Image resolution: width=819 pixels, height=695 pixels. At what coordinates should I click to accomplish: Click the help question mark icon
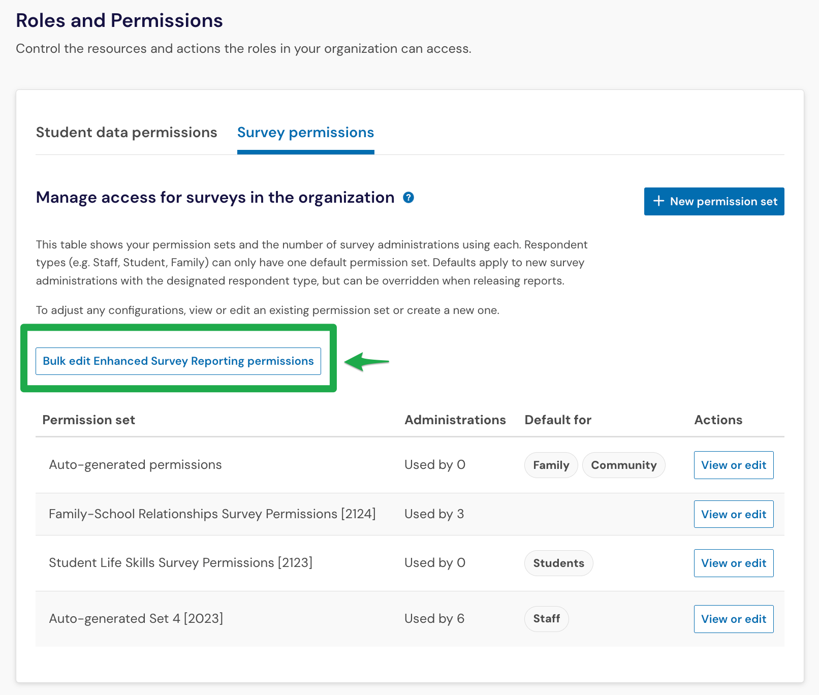[408, 198]
